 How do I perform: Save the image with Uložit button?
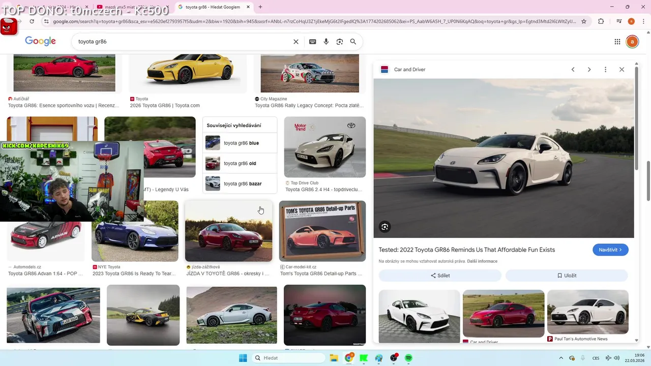(567, 276)
